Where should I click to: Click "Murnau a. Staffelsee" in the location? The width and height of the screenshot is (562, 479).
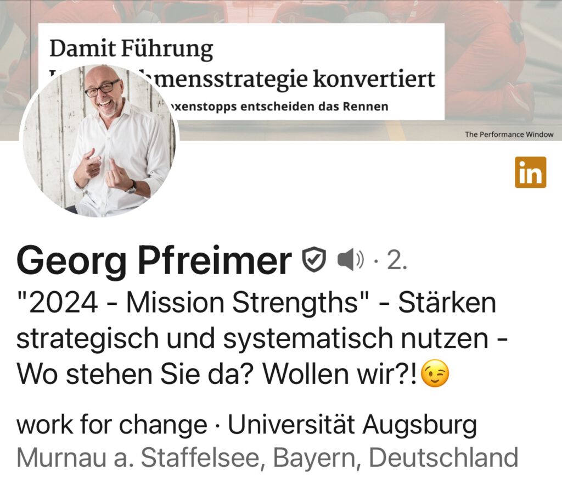(141, 458)
